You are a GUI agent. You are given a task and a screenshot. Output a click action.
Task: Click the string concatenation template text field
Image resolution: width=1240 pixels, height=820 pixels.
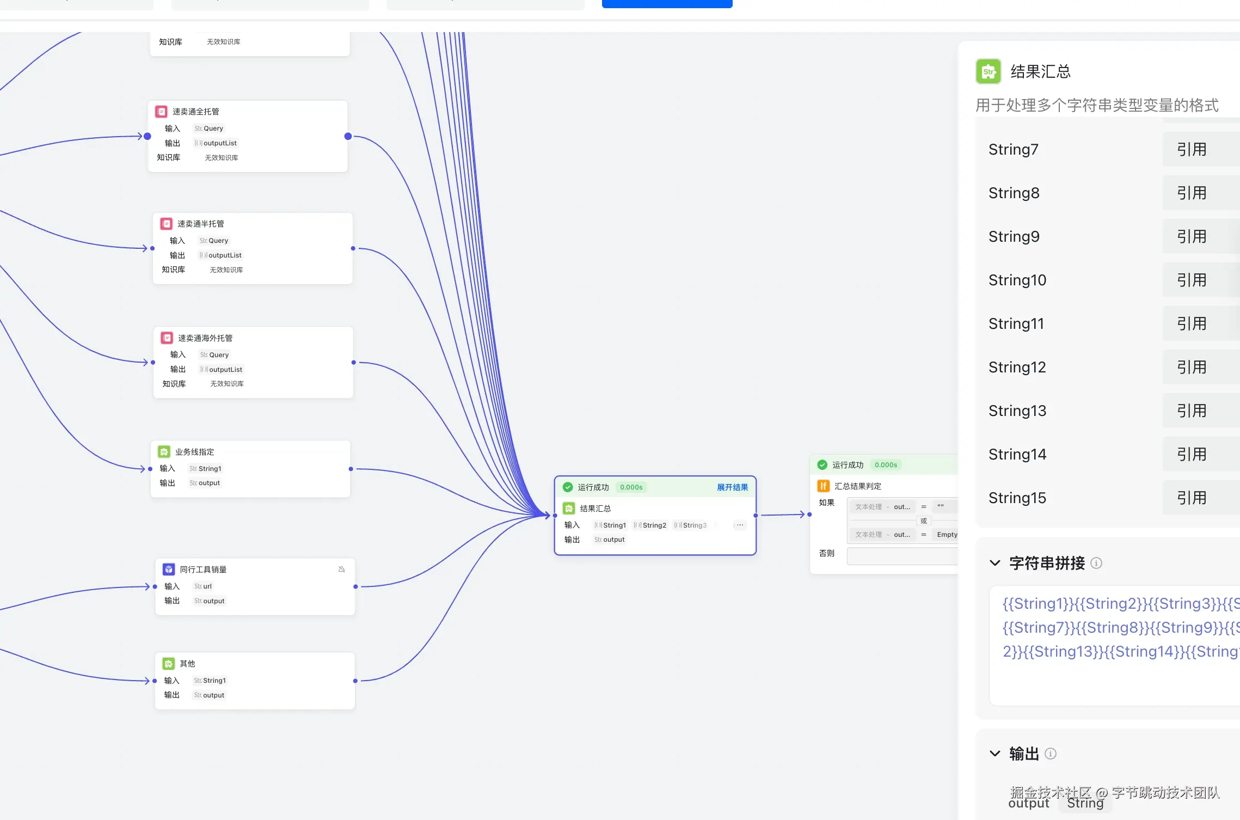pos(1116,645)
